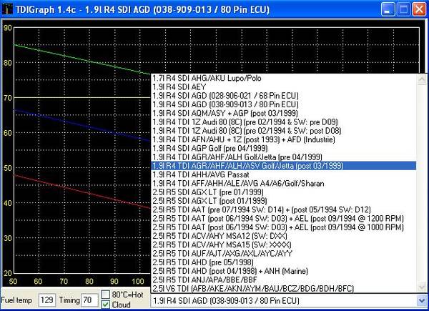This screenshot has height=311, width=429.
Task: Select 1.9l TDI AFF/AHH/ALE/AVG A4/A6/Golf/Sharan
Action: [x=283, y=183]
